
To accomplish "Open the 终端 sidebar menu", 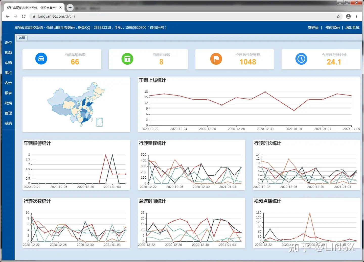I will pos(8,103).
